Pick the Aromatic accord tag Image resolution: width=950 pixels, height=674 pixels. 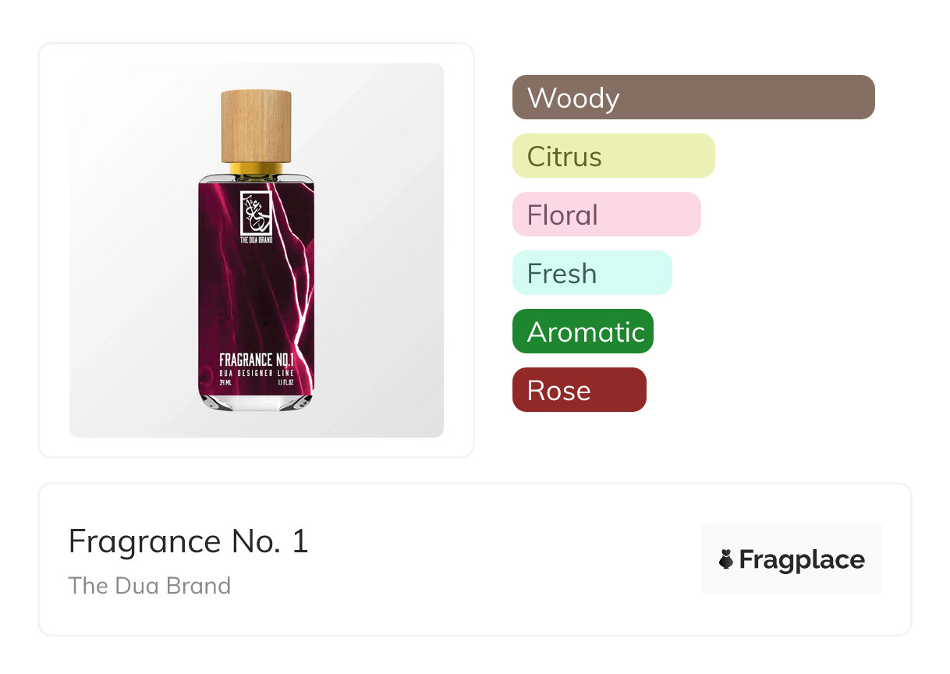coord(583,332)
